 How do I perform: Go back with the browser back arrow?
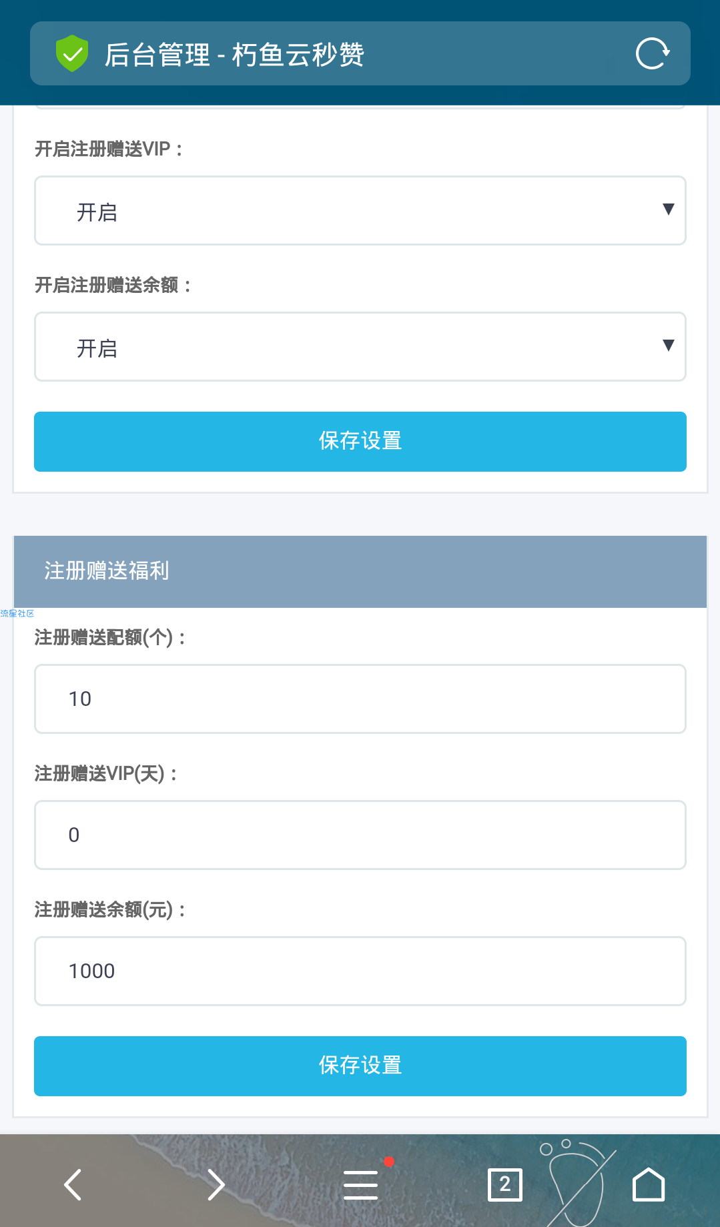72,1185
